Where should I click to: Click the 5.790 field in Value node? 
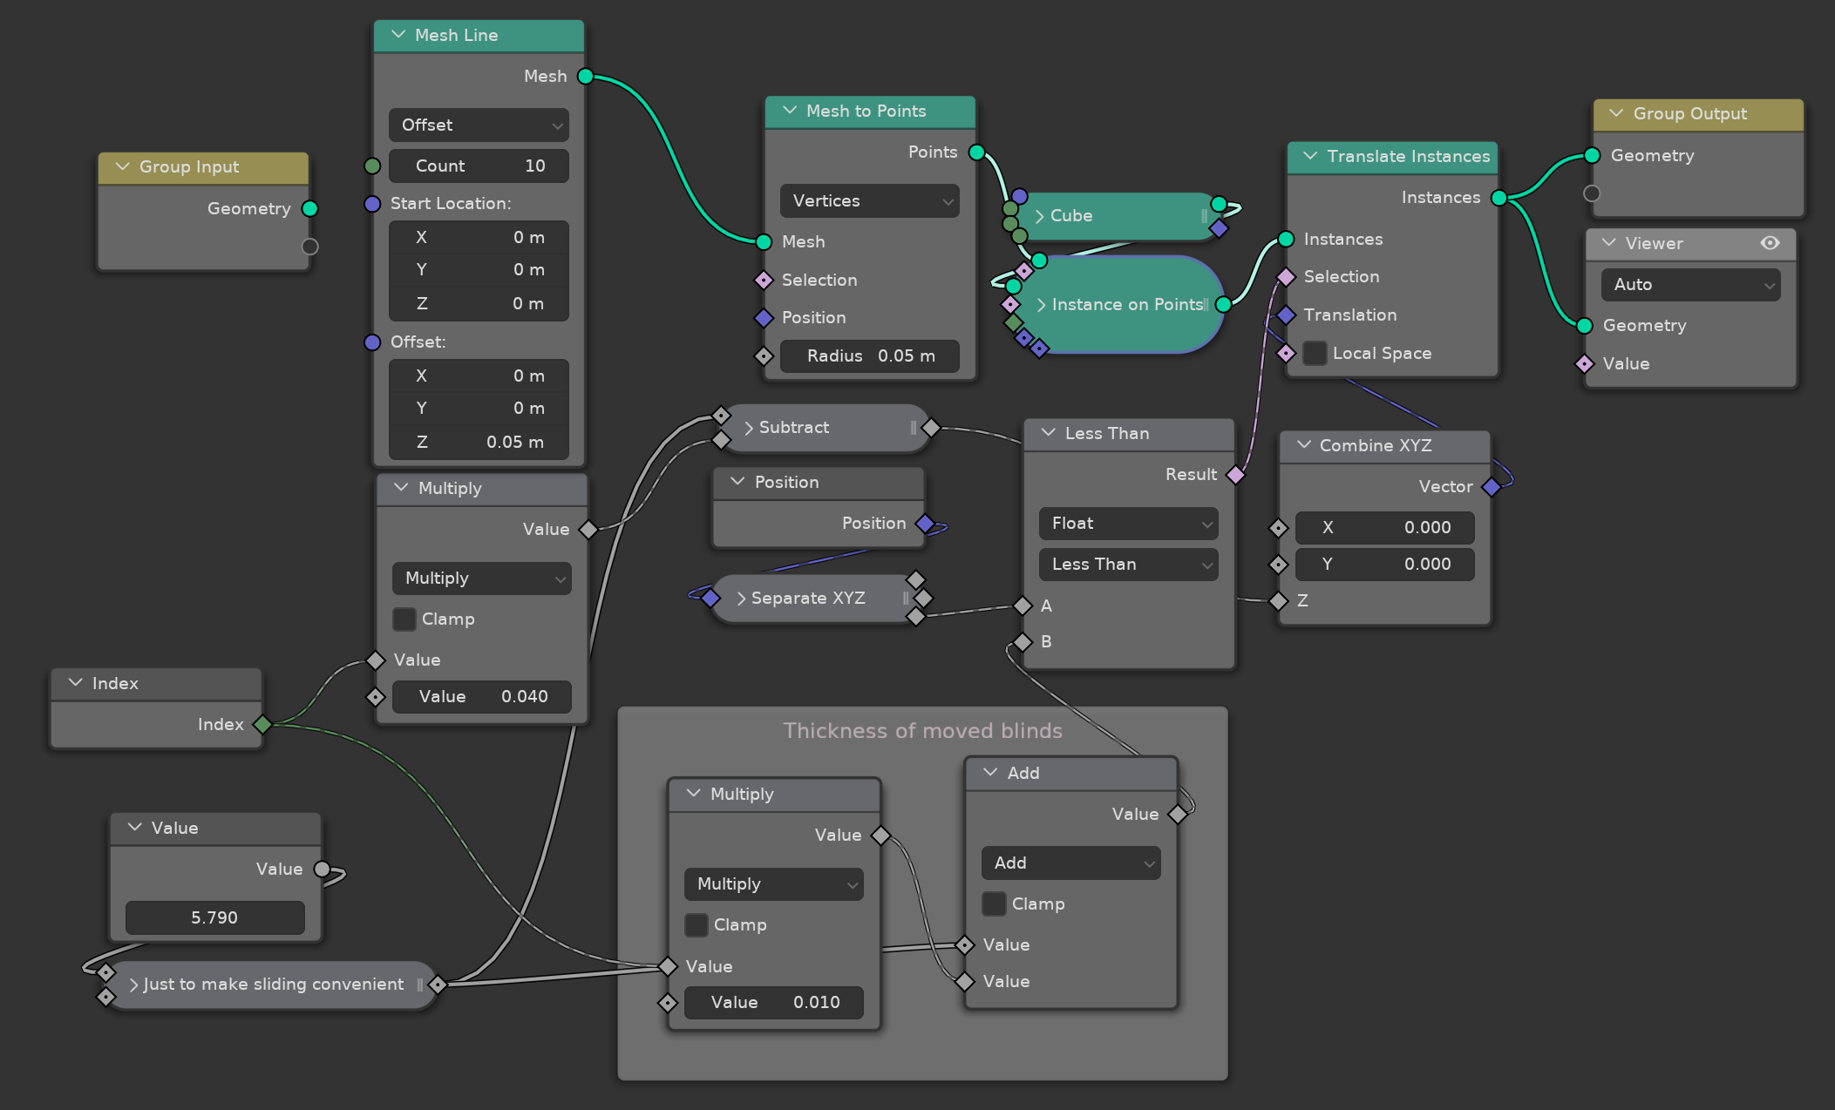[x=214, y=917]
